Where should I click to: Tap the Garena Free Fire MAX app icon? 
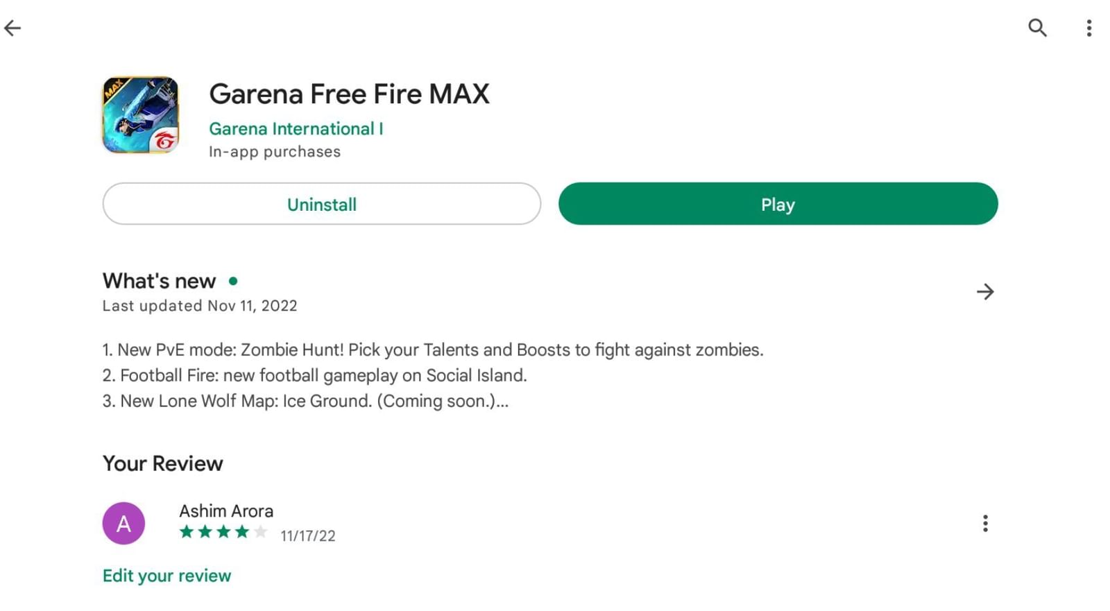tap(140, 115)
